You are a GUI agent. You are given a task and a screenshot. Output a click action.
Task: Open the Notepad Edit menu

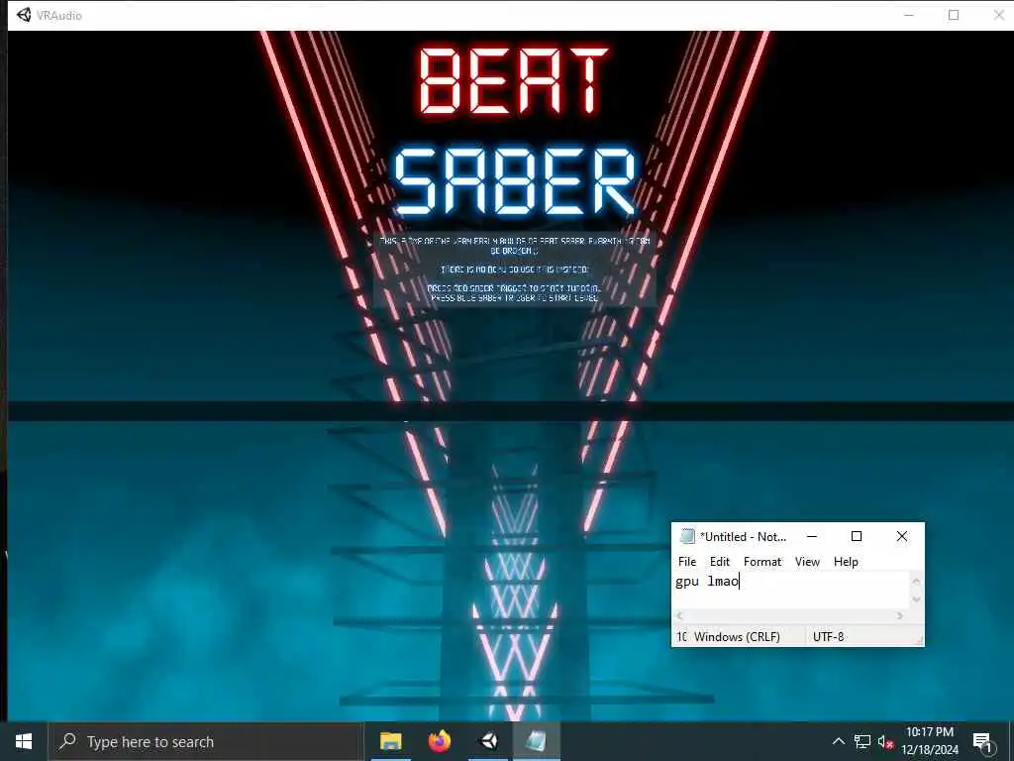coord(719,562)
